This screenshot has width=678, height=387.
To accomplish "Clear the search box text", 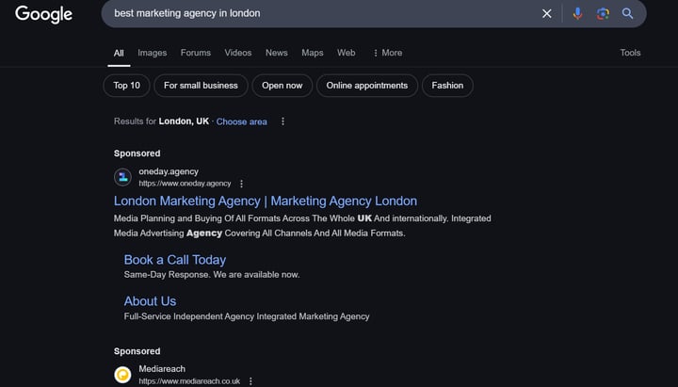I will click(x=547, y=14).
